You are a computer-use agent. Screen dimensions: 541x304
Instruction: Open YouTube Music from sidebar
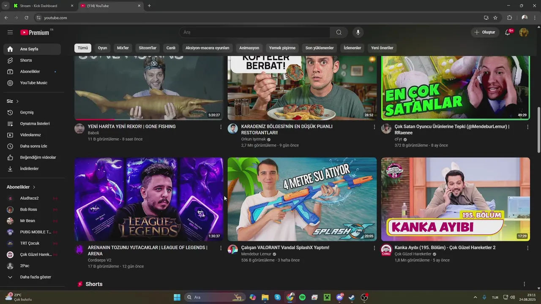pos(32,83)
